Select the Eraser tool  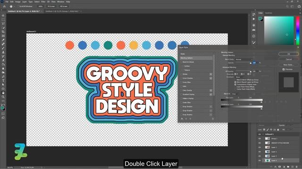(3, 60)
